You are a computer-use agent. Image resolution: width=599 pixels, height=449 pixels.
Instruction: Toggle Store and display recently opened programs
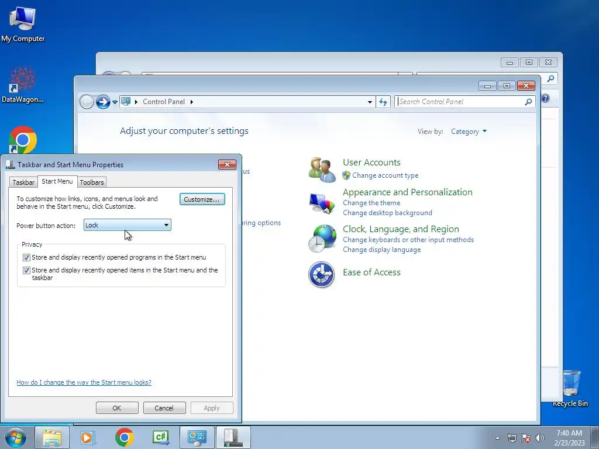click(26, 257)
